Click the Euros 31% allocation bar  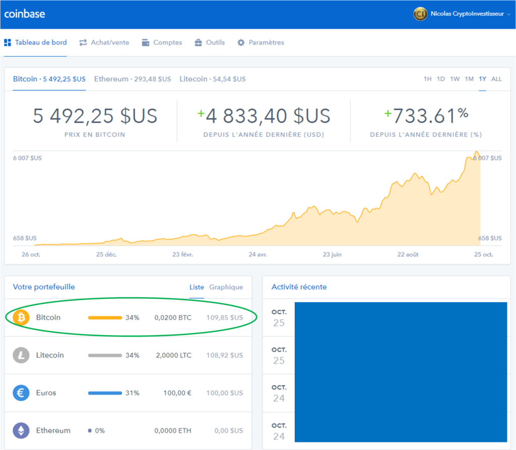click(105, 393)
